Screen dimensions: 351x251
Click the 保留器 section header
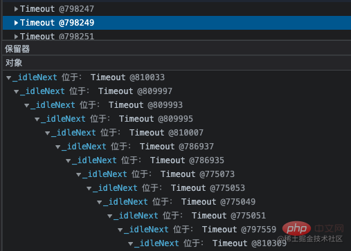[177, 49]
